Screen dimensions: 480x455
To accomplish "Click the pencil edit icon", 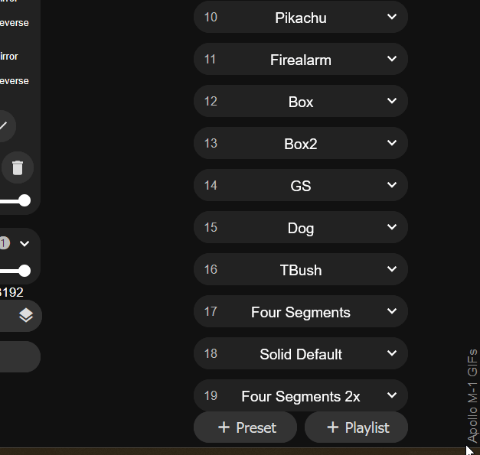I will click(x=3, y=125).
